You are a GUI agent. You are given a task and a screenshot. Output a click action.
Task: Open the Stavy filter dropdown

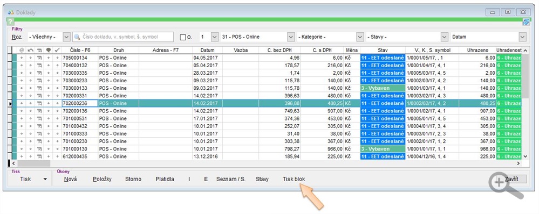click(x=445, y=37)
